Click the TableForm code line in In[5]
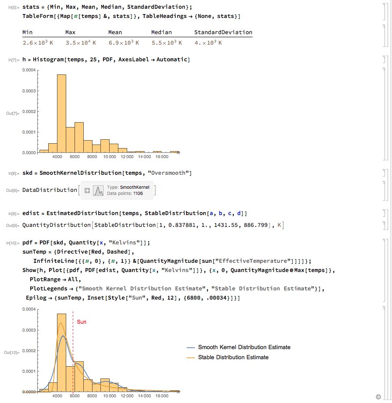Viewport: 392px width, 403px height. pos(131,16)
